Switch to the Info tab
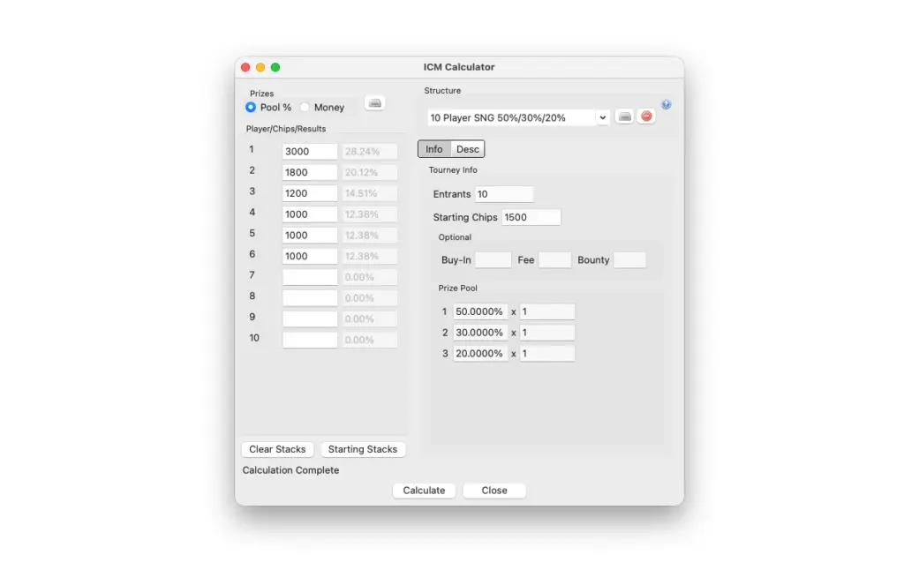 (434, 149)
